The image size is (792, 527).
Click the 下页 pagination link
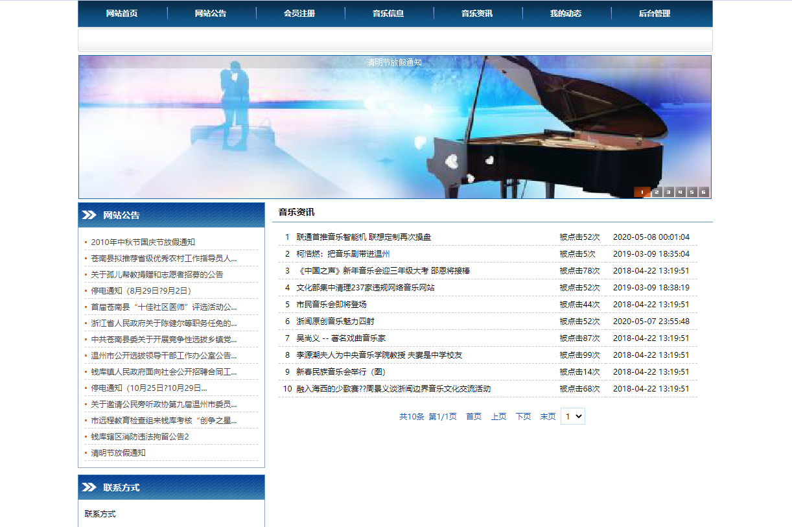523,416
